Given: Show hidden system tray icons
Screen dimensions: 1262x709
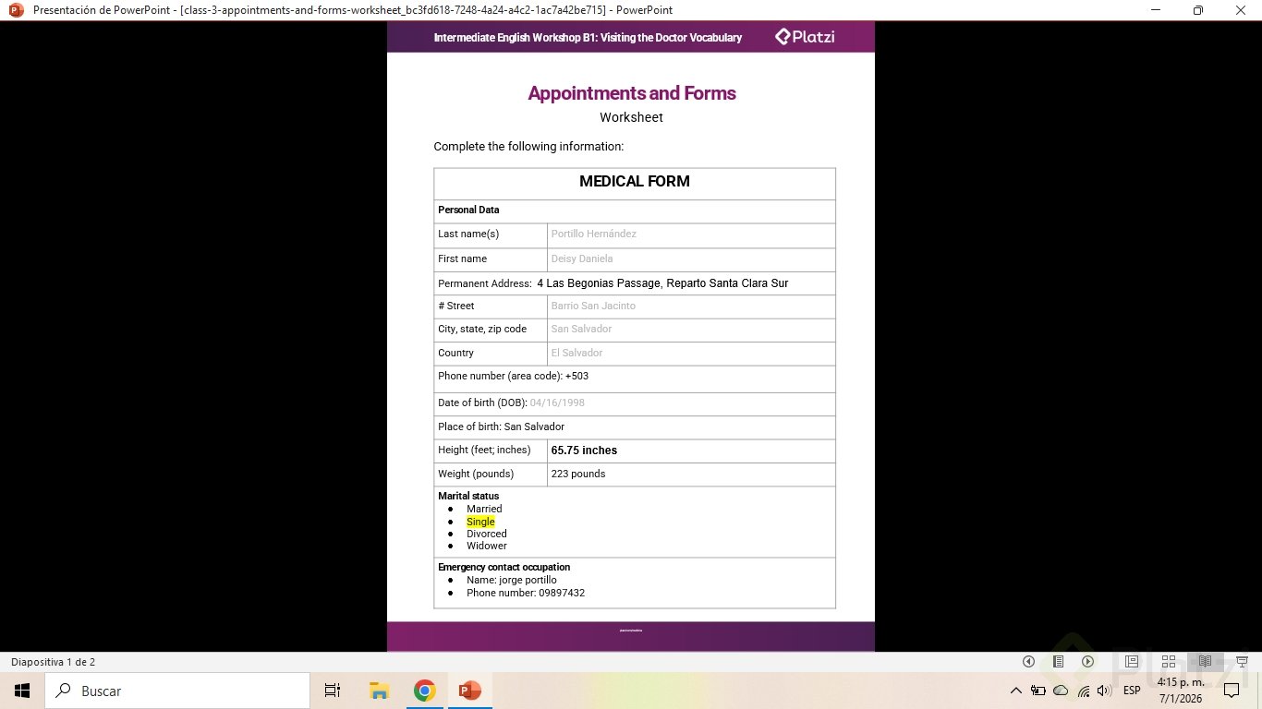Looking at the screenshot, I should [1016, 691].
